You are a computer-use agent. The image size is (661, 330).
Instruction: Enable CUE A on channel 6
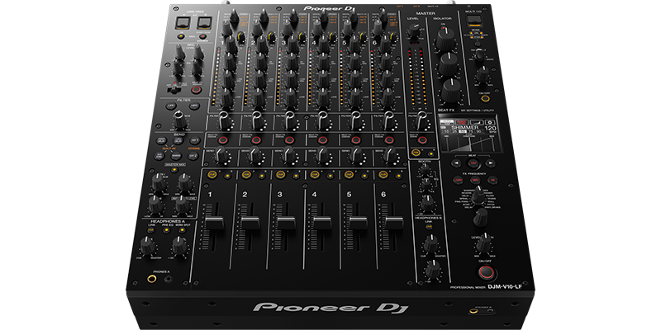[383, 174]
